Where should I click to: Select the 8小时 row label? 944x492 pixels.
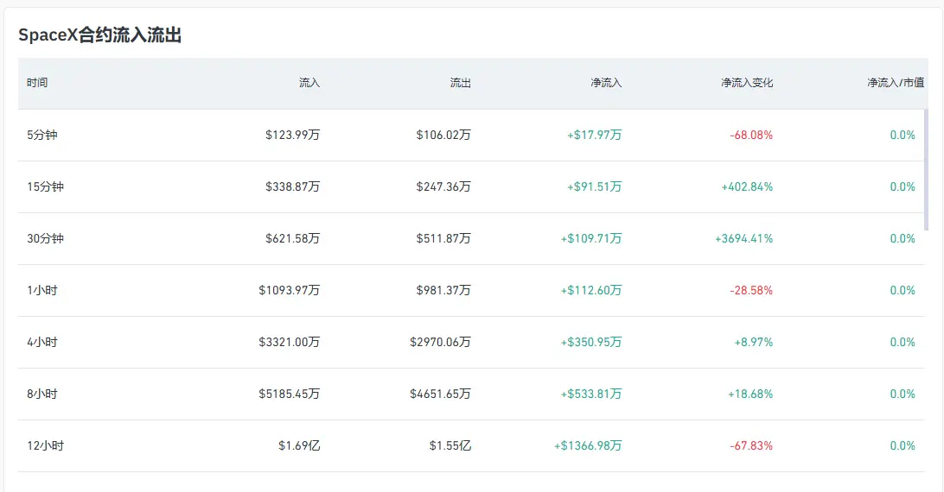[x=42, y=394]
